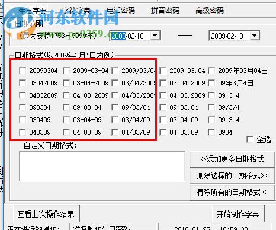This screenshot has width=276, height=230.
Task: Tick the 04032009 format checkbox
Action: pyautogui.click(x=23, y=95)
